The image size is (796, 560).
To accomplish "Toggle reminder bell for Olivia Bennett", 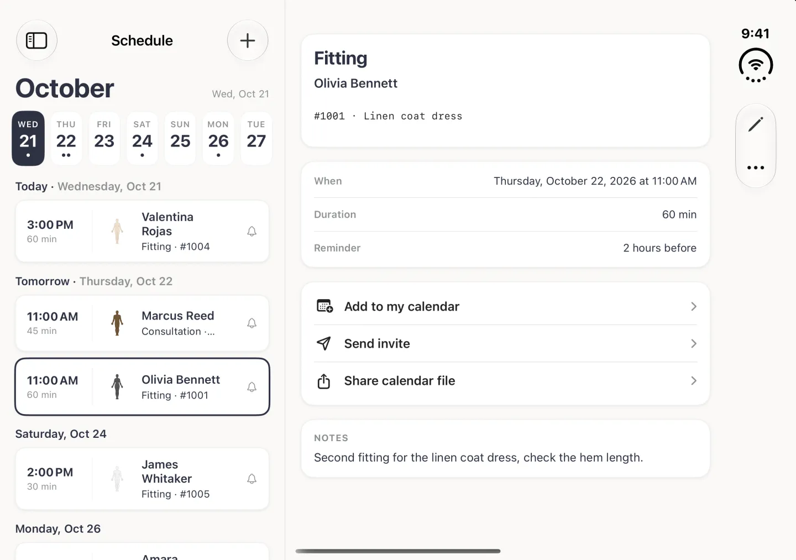I will point(252,387).
